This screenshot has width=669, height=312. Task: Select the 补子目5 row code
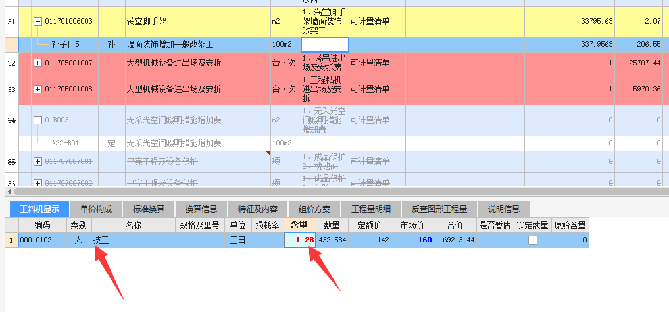(65, 44)
